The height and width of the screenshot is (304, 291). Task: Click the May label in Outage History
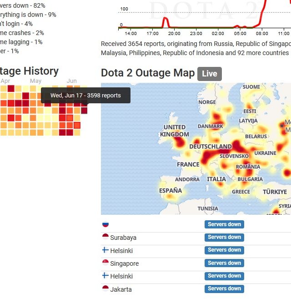click(35, 81)
